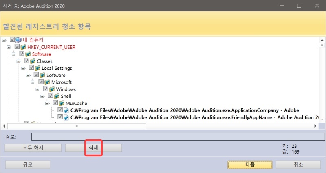The width and height of the screenshot is (326, 173).
Task: Toggle the Shell key checkbox
Action: tap(51, 96)
